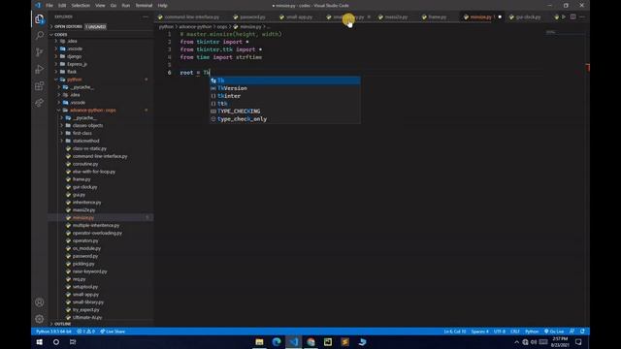The width and height of the screenshot is (621, 349).
Task: Click the Windows Start button
Action: click(39, 342)
